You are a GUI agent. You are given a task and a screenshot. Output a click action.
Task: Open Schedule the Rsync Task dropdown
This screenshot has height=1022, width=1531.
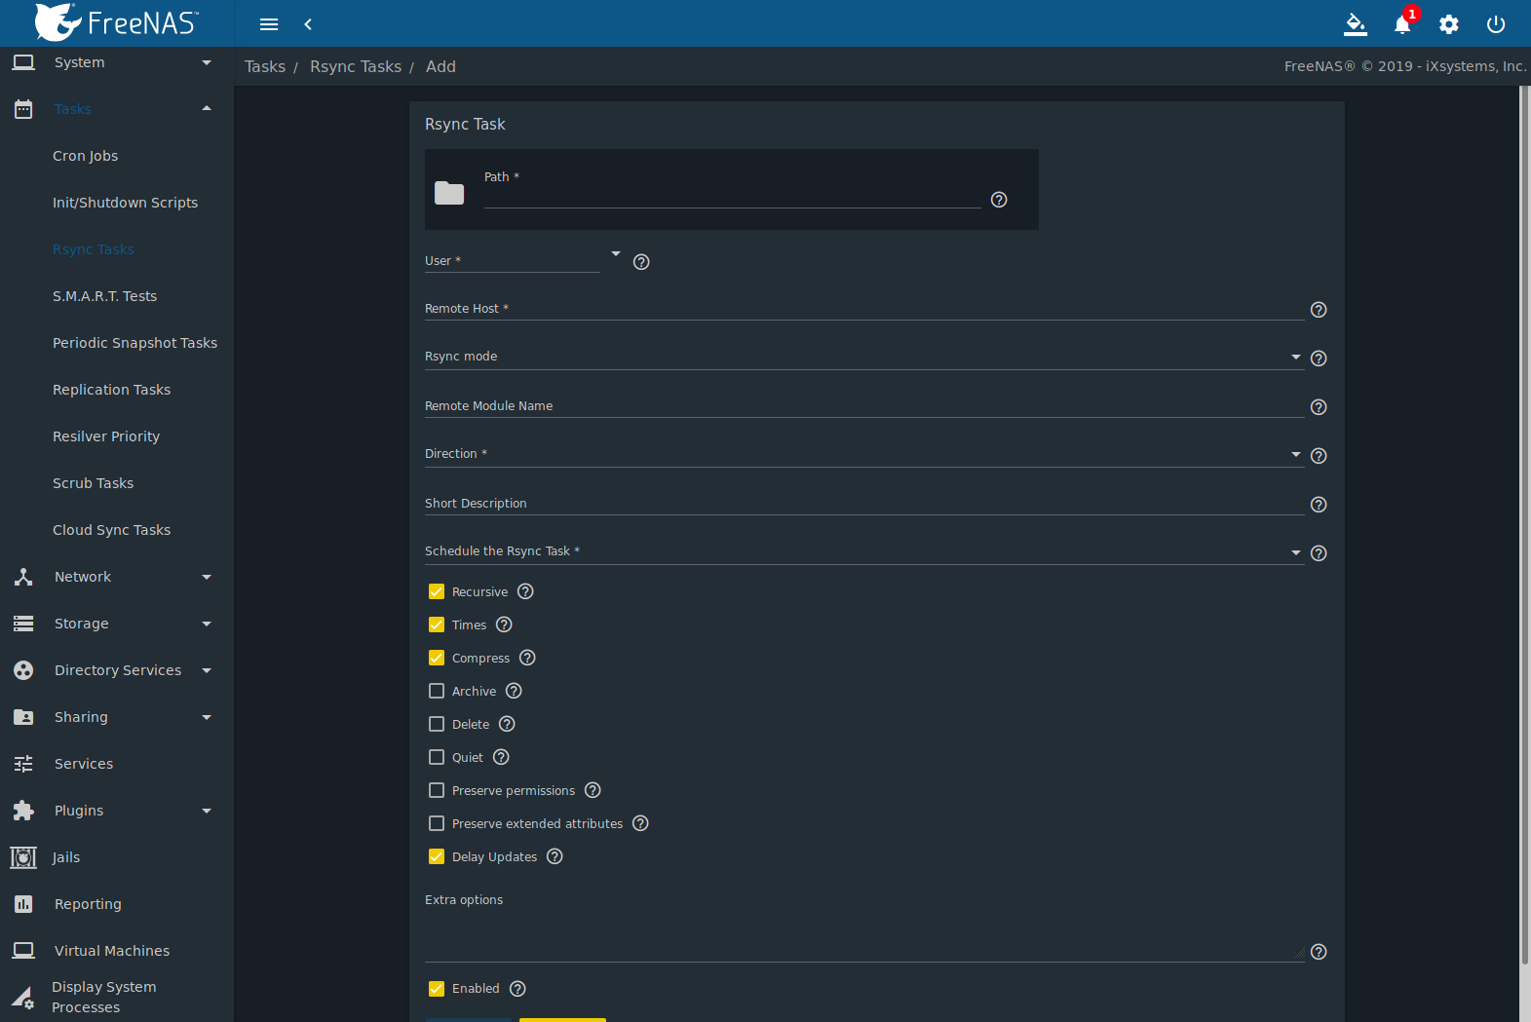(863, 551)
